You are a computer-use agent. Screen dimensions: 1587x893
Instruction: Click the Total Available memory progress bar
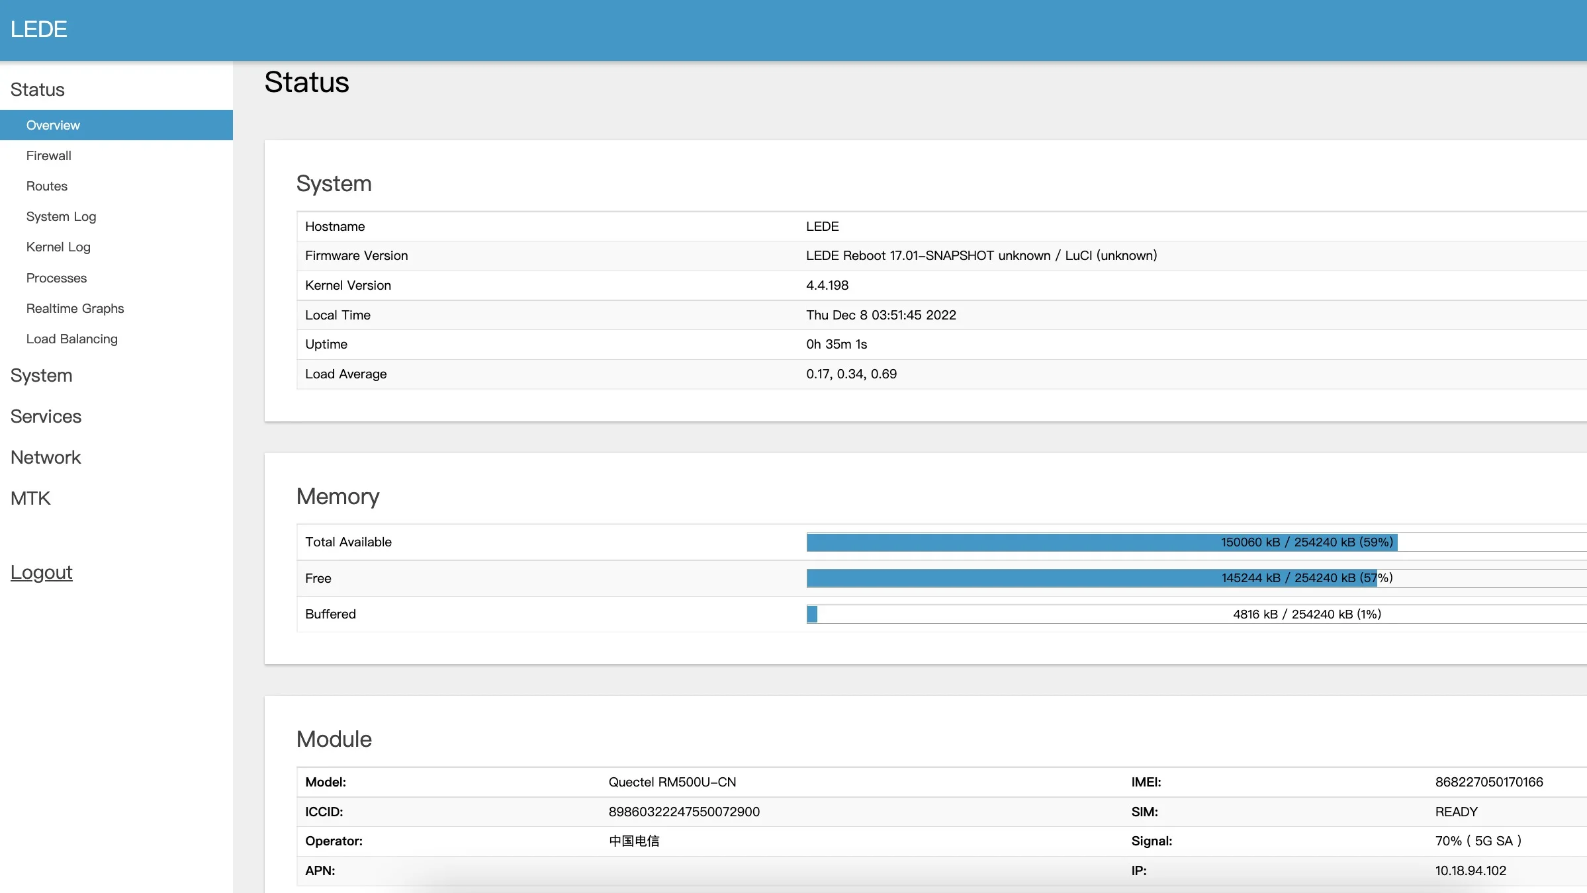click(1197, 542)
